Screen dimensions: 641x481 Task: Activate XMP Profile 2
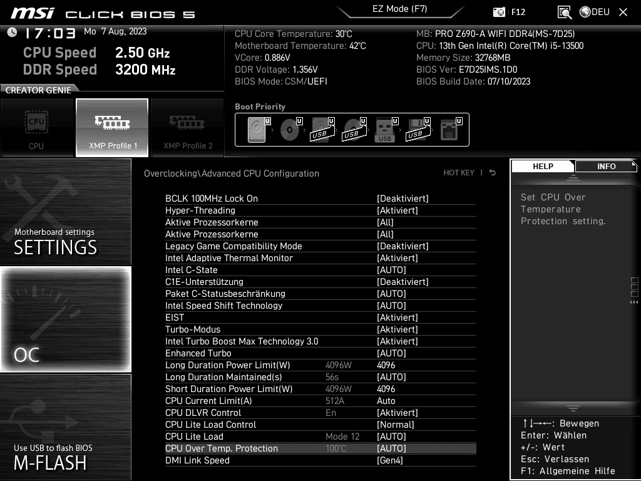point(187,128)
